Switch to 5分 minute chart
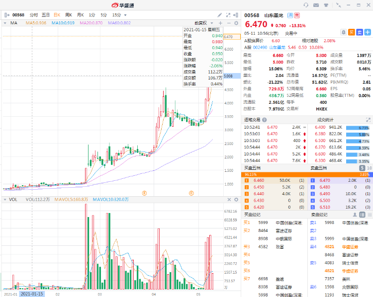This screenshot has height=297, width=373. [104, 15]
